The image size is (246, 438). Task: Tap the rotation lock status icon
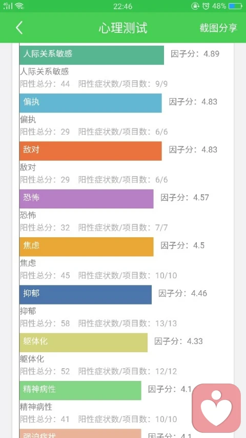tap(195, 6)
